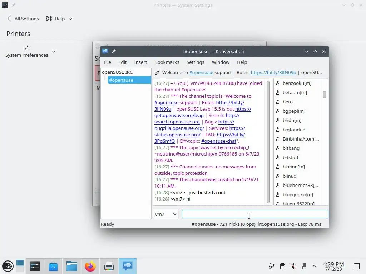Select user bitstuff in nick list
Screen dimensions: 366x274
point(290,157)
